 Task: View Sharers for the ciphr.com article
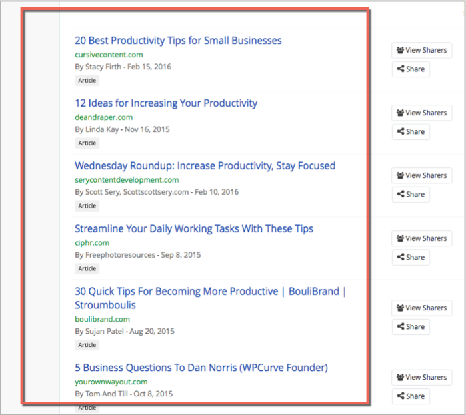[422, 238]
